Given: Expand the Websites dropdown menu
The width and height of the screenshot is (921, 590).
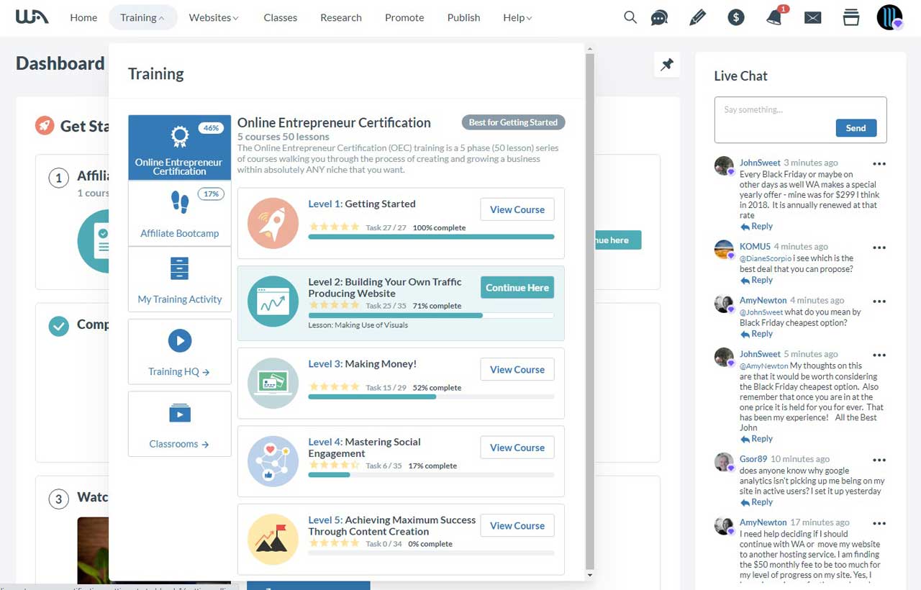Looking at the screenshot, I should pos(214,17).
